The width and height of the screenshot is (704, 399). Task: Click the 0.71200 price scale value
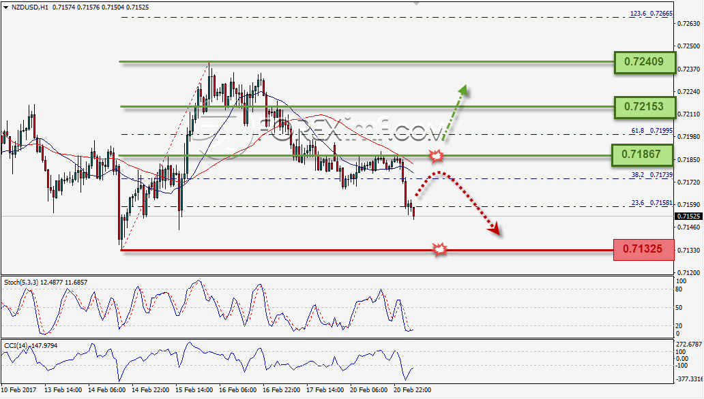click(x=689, y=272)
